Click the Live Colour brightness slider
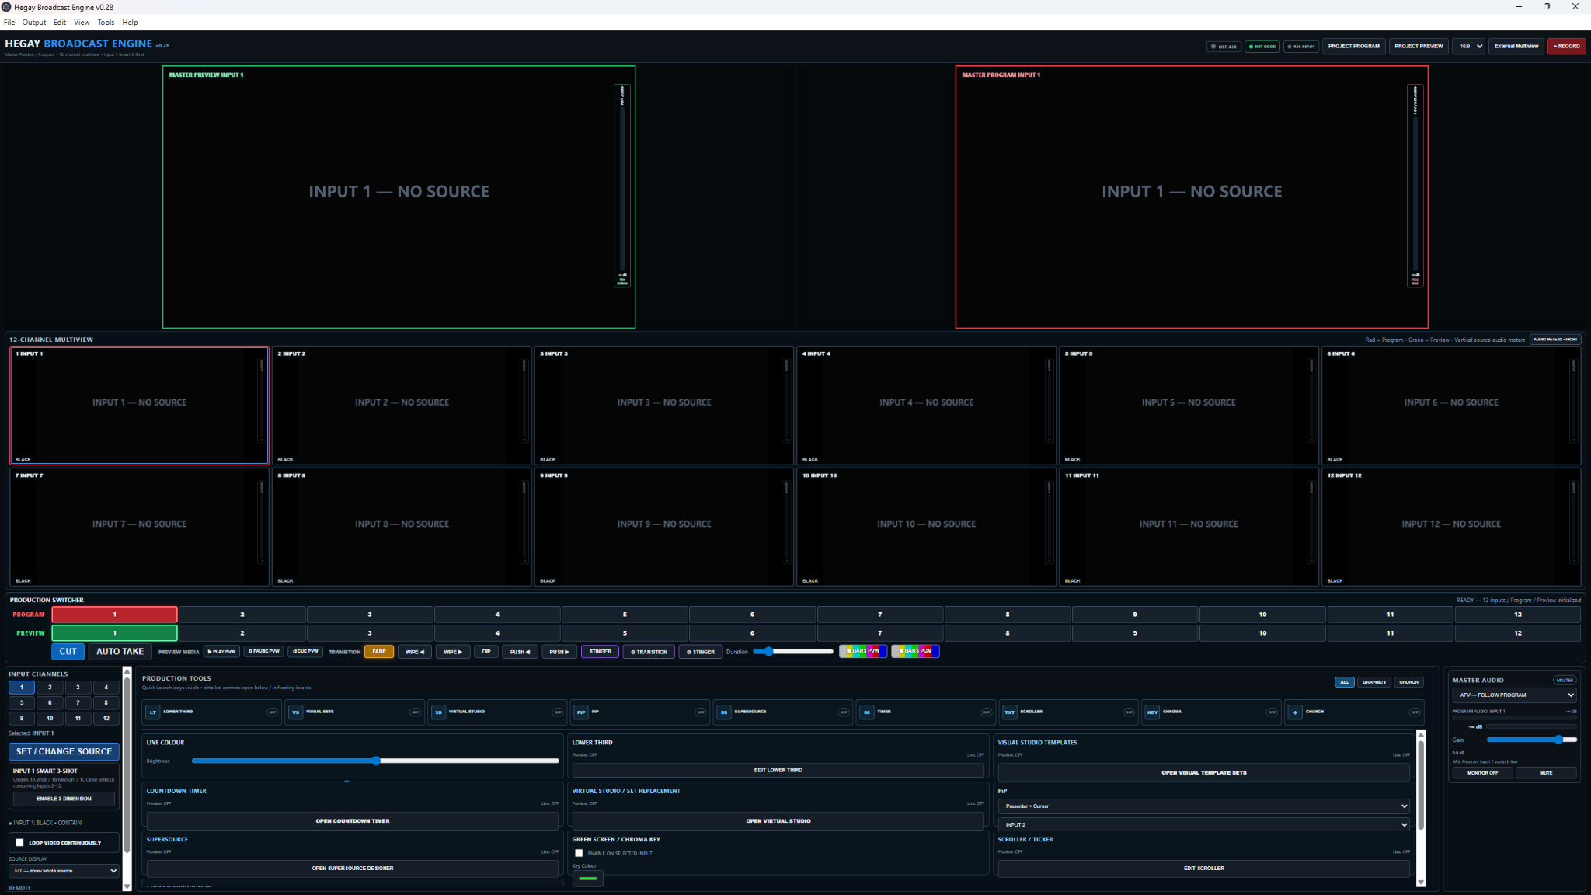The image size is (1591, 895). (x=375, y=761)
